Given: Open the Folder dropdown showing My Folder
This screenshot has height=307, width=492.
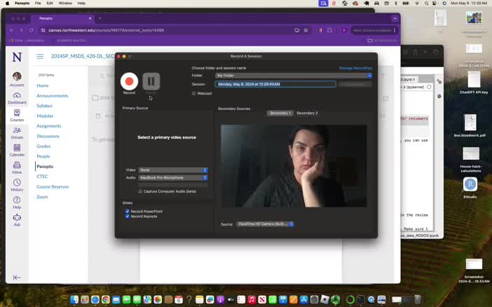Looking at the screenshot, I should tap(294, 75).
